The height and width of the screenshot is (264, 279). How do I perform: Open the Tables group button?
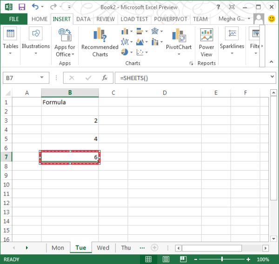pos(10,41)
